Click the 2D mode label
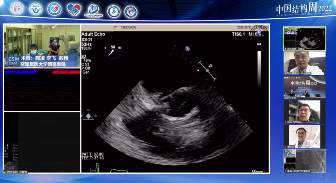Screen dimensions: 336x183 [x=84, y=56]
